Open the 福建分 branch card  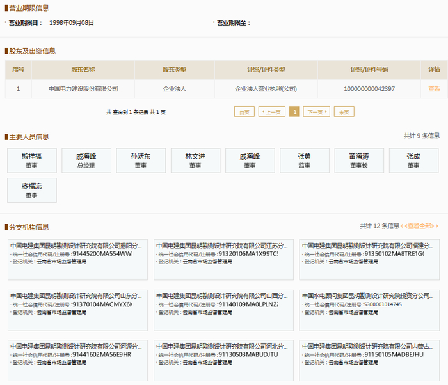[x=369, y=260]
